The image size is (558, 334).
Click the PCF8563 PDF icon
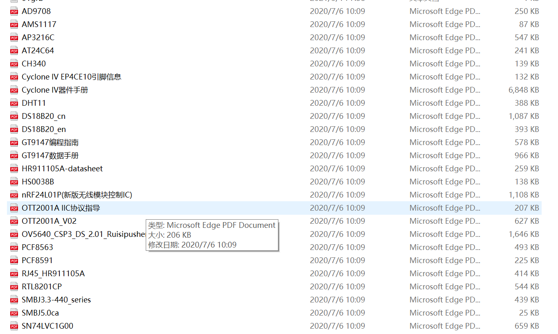[14, 248]
